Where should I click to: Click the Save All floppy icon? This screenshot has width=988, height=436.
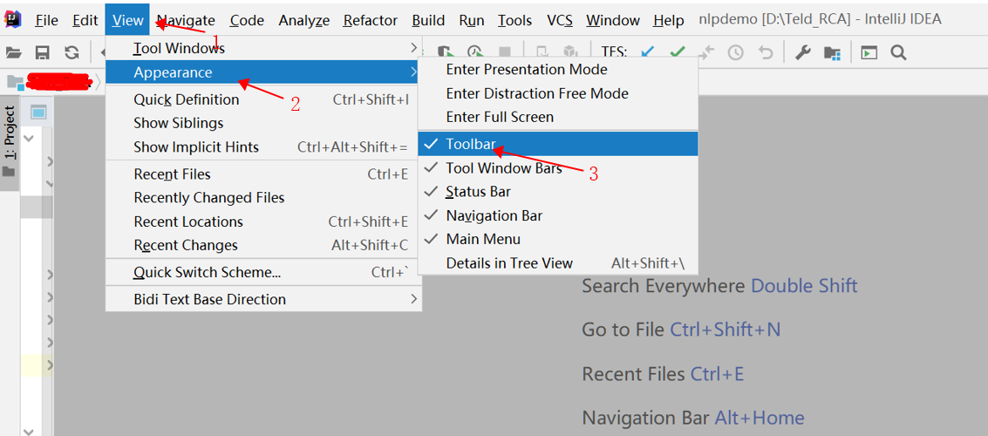42,52
